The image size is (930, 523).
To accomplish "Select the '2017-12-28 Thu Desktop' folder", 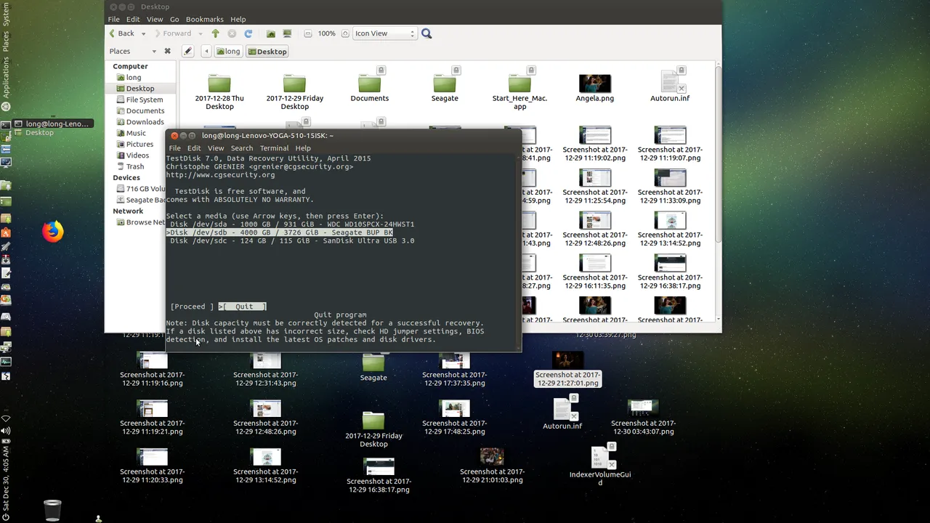I will 219,92.
